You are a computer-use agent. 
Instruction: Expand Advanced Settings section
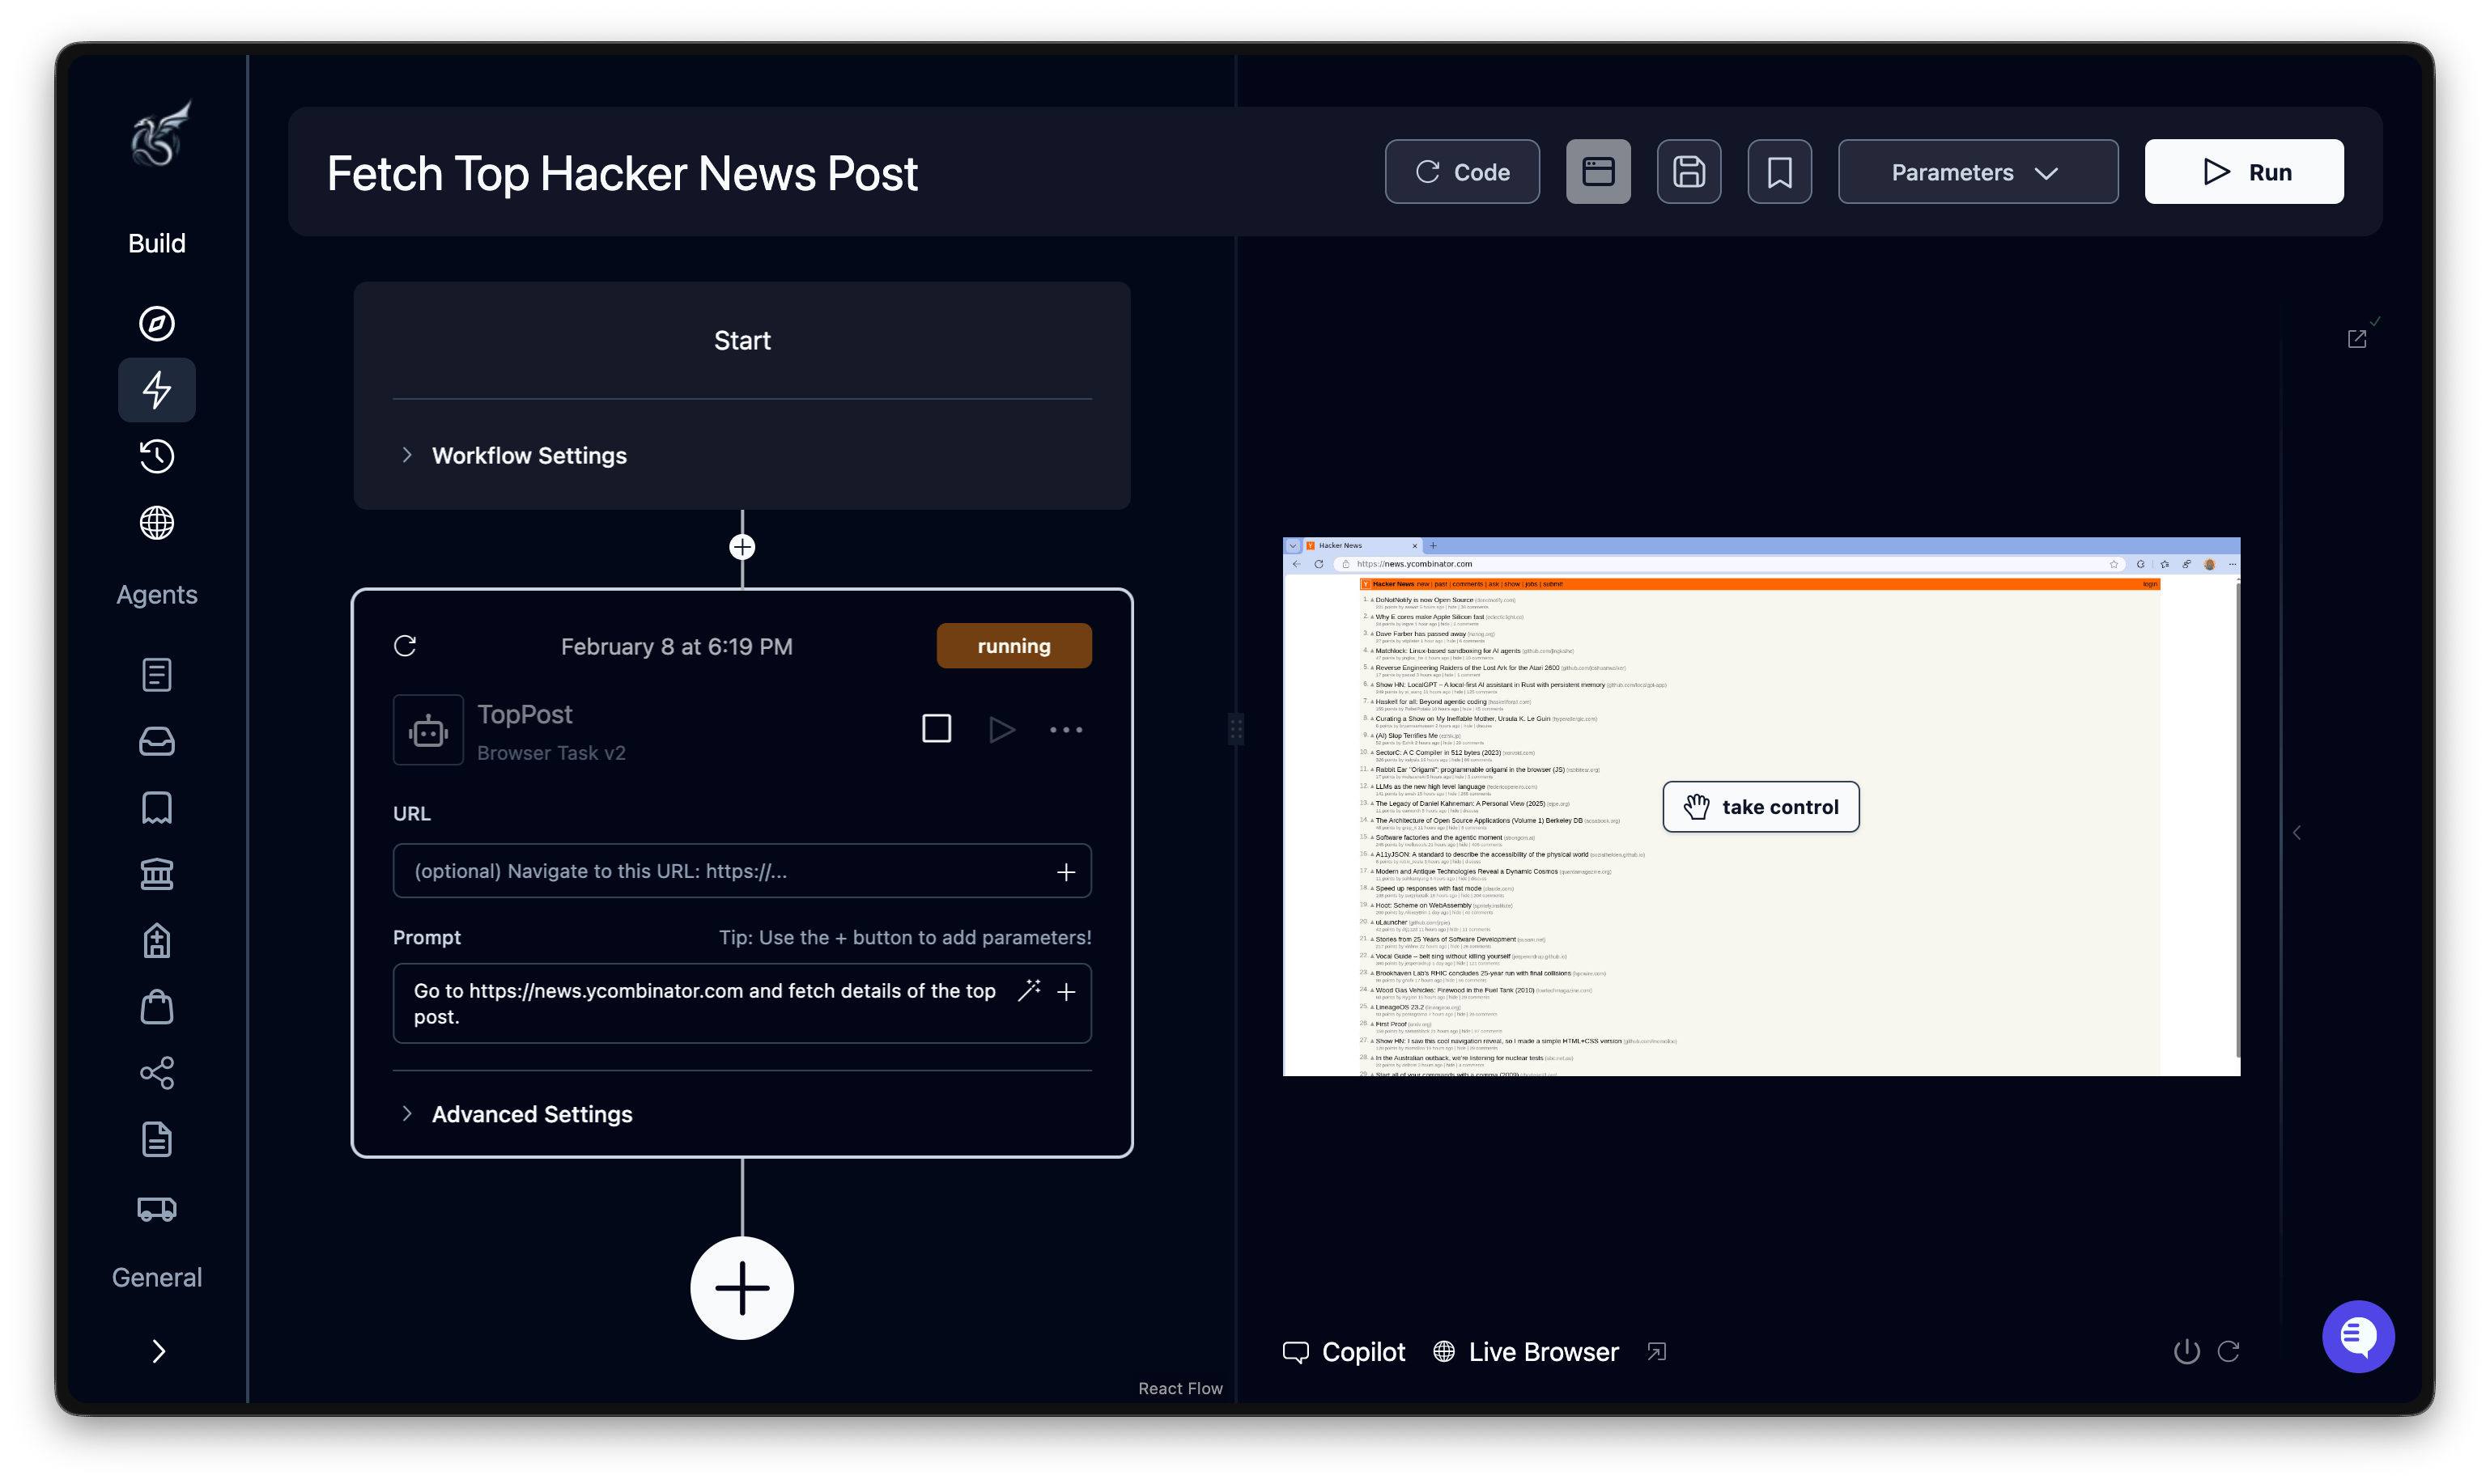pos(516,1114)
